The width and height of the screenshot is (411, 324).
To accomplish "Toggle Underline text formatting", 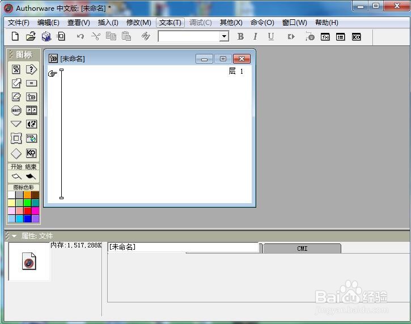I will coord(271,36).
